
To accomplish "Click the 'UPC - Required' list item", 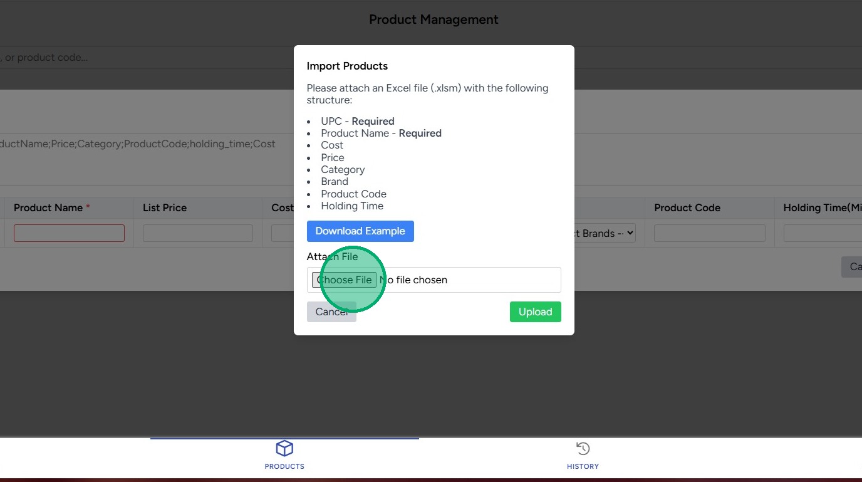I will click(x=358, y=122).
